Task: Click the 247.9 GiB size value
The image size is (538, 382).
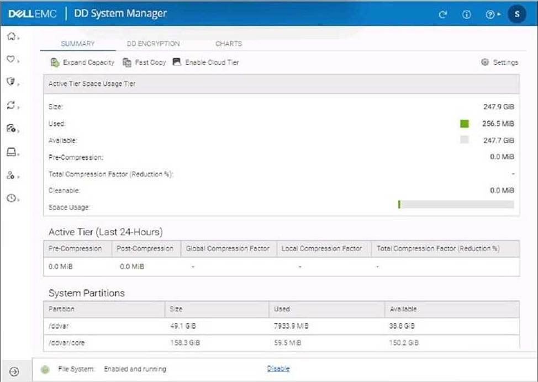Action: 499,107
